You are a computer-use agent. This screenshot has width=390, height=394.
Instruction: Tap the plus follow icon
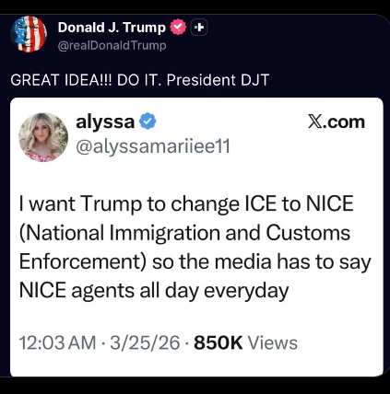click(x=199, y=28)
